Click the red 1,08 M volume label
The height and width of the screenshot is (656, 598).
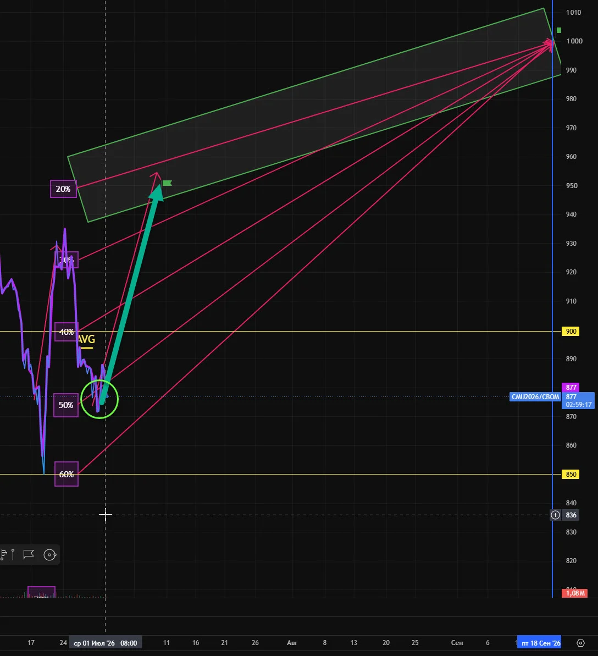(x=575, y=593)
